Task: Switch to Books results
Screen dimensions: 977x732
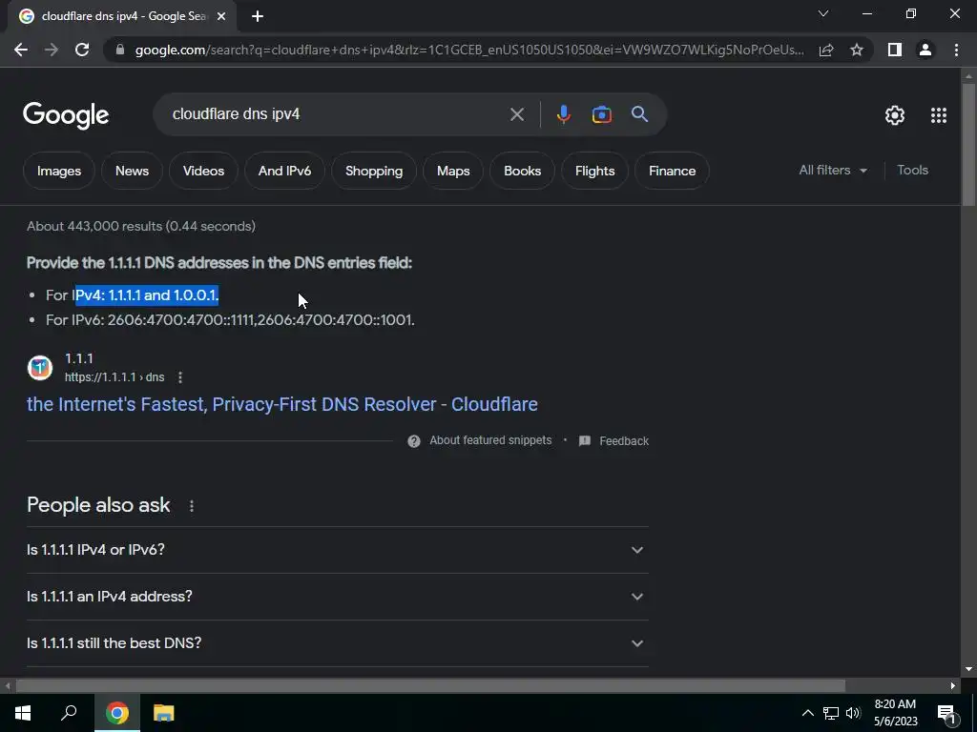Action: click(522, 171)
